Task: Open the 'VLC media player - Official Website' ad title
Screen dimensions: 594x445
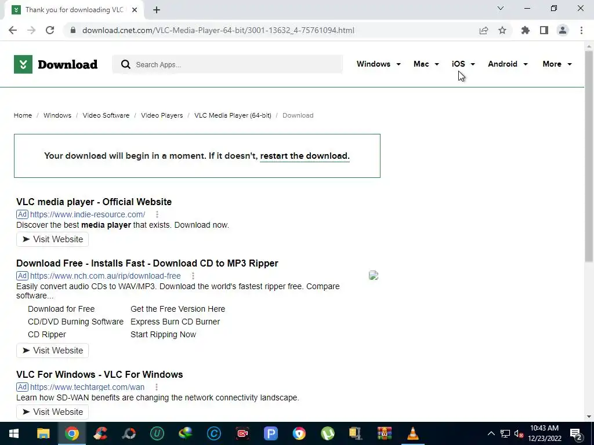Action: click(x=94, y=202)
